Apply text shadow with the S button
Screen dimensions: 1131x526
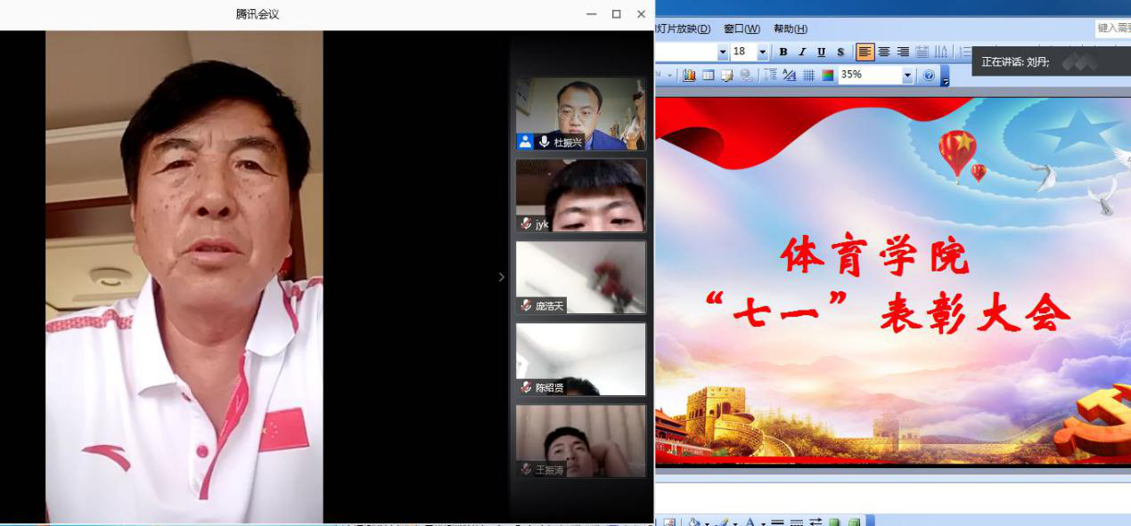click(x=840, y=53)
